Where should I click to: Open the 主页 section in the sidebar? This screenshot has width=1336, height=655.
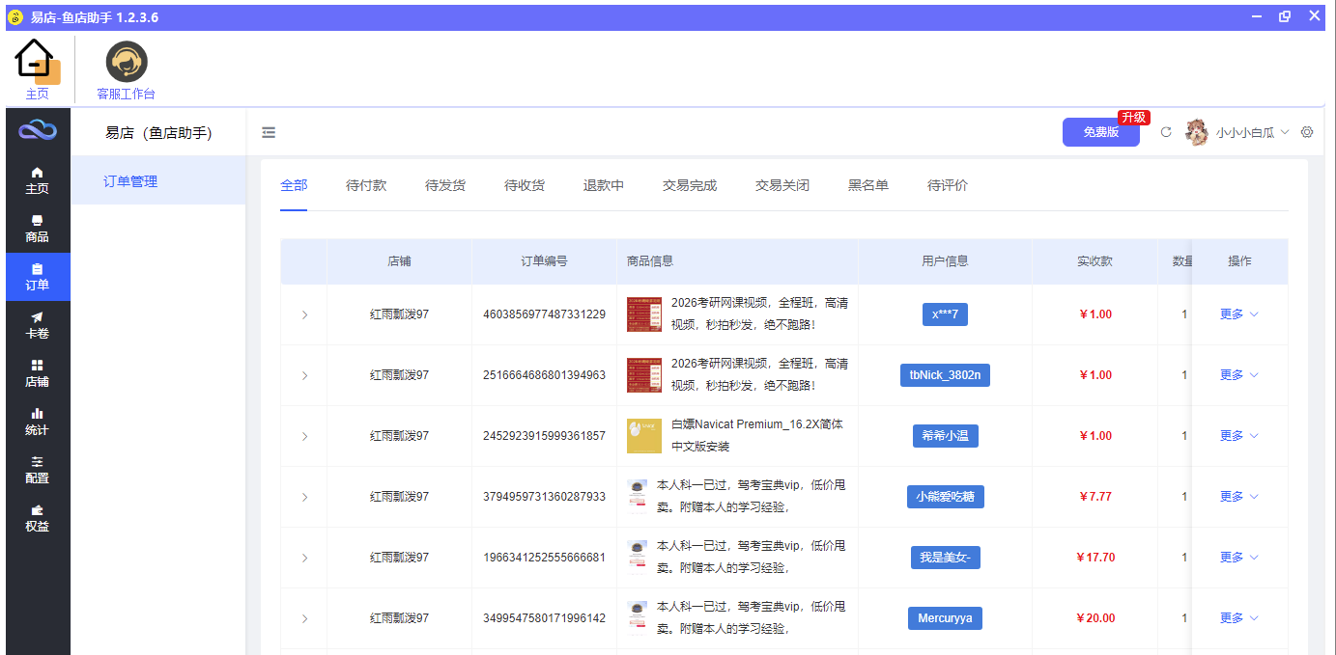click(x=38, y=179)
